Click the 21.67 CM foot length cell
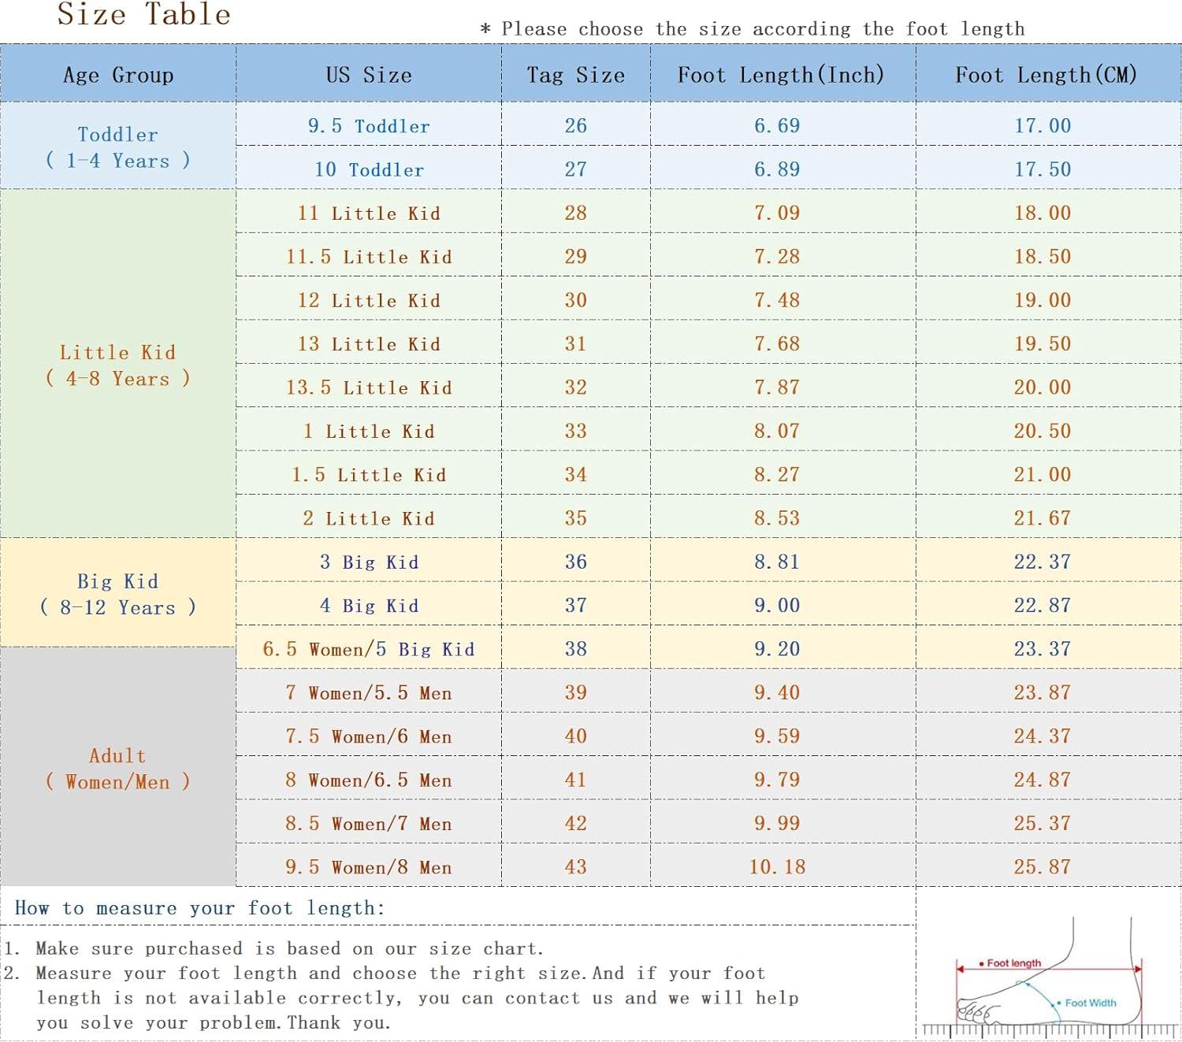The image size is (1182, 1042). click(1042, 518)
